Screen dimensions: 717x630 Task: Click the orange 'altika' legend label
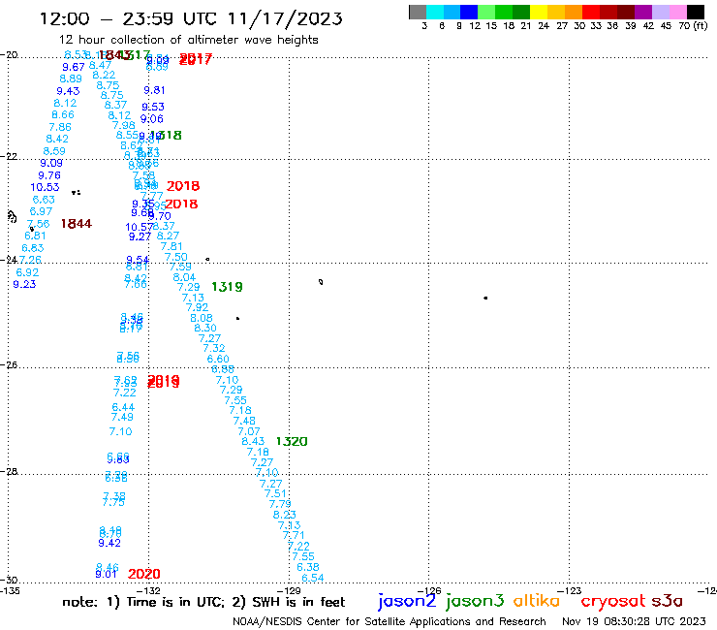[x=536, y=601]
